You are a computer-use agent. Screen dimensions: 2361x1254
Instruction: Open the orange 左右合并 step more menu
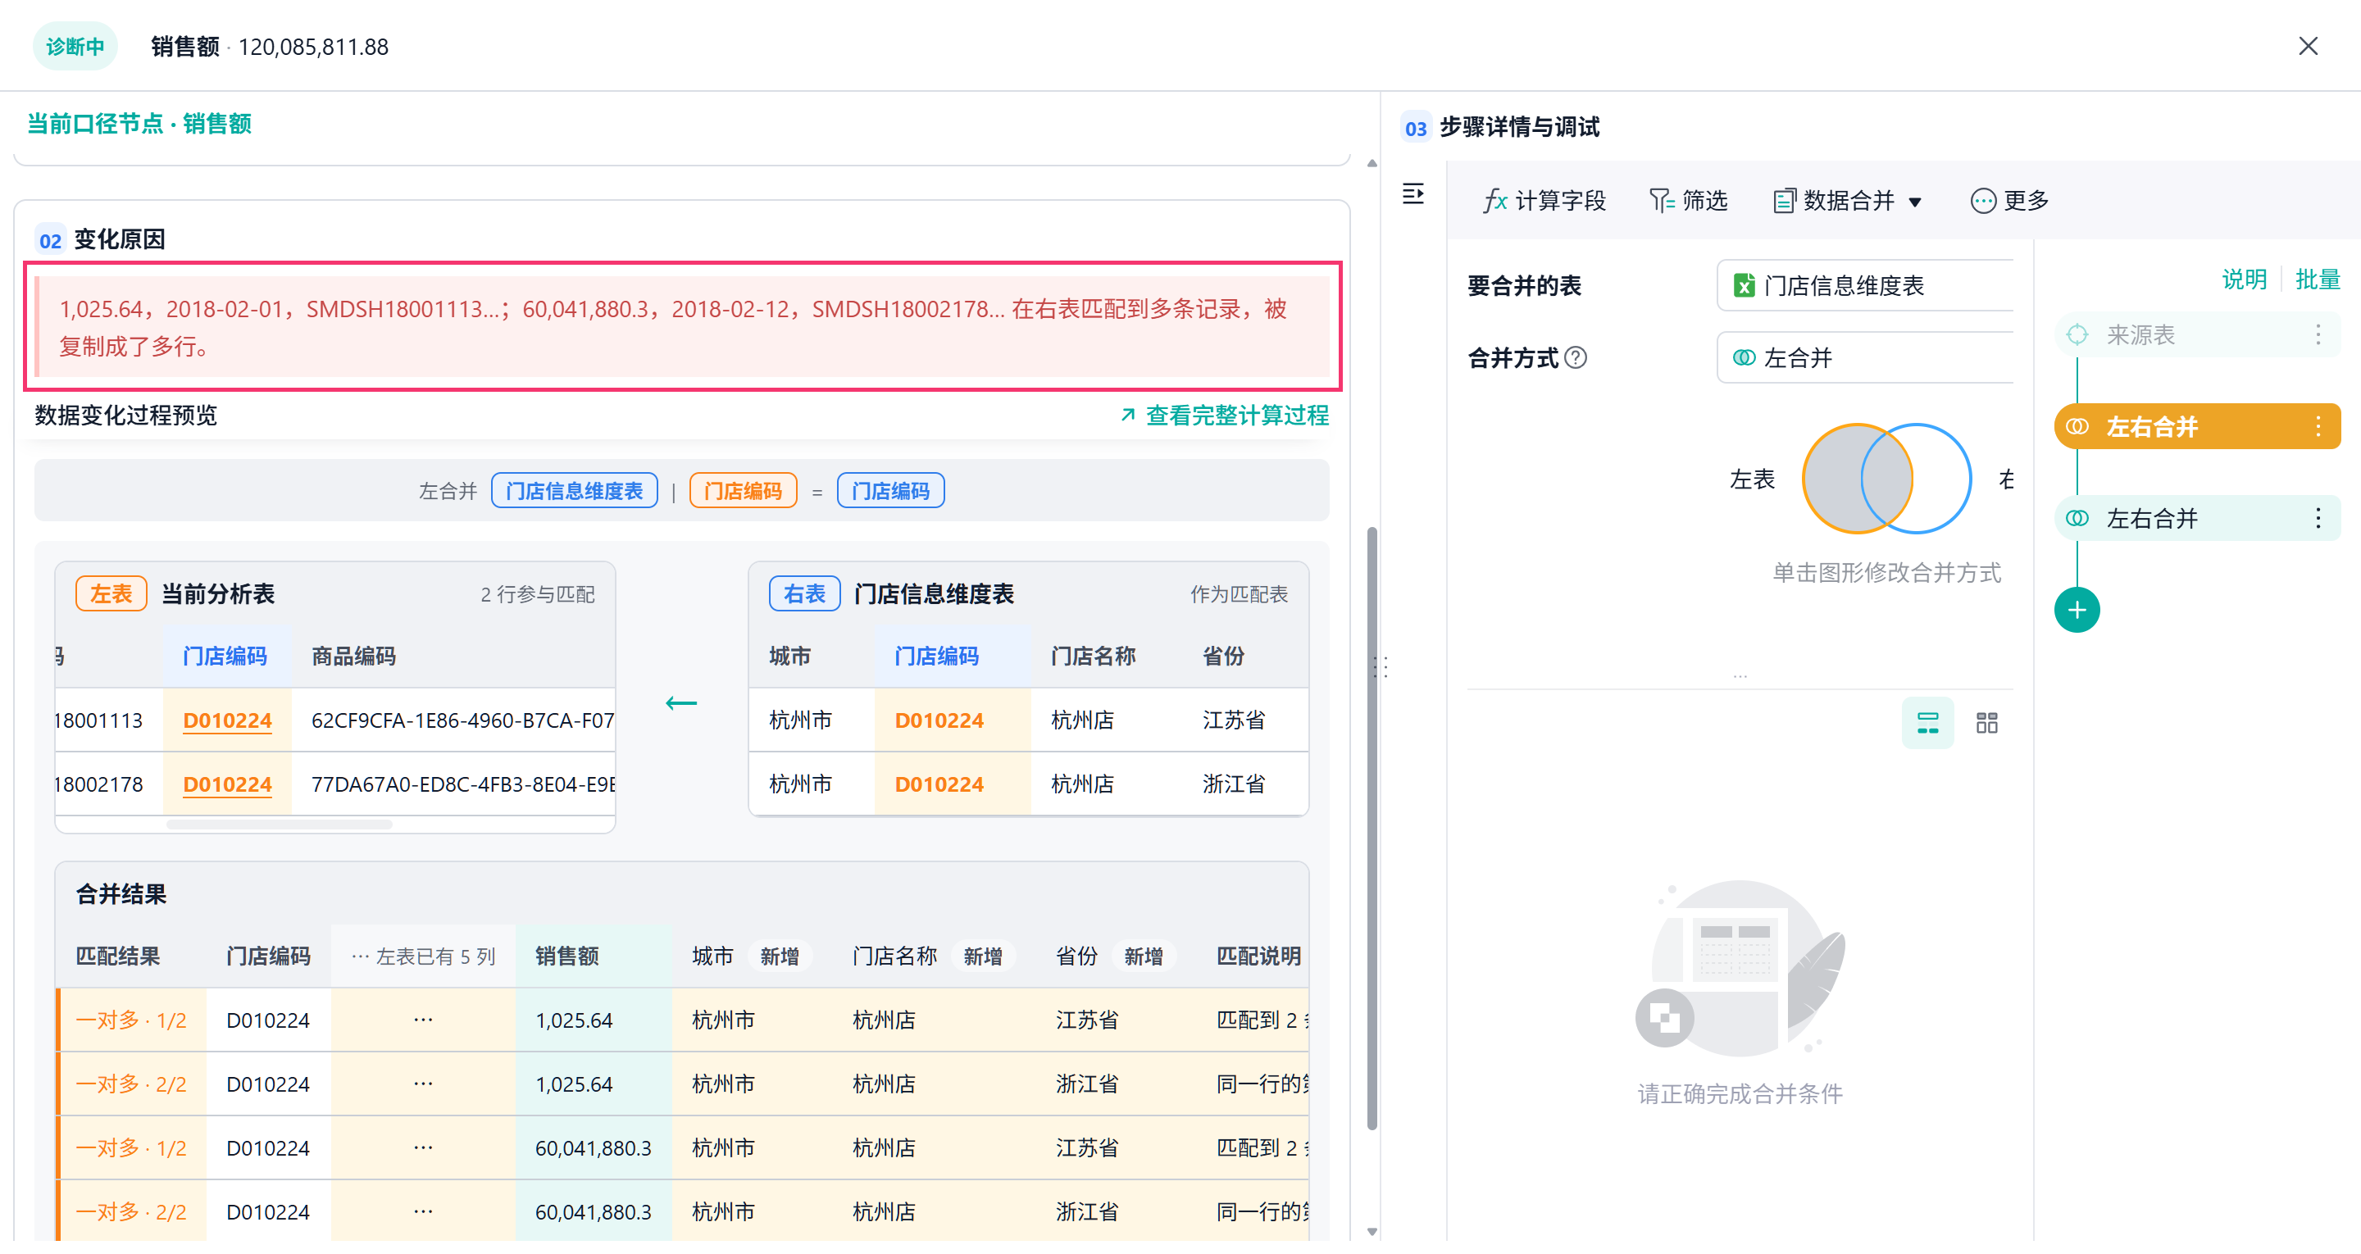click(x=2317, y=426)
